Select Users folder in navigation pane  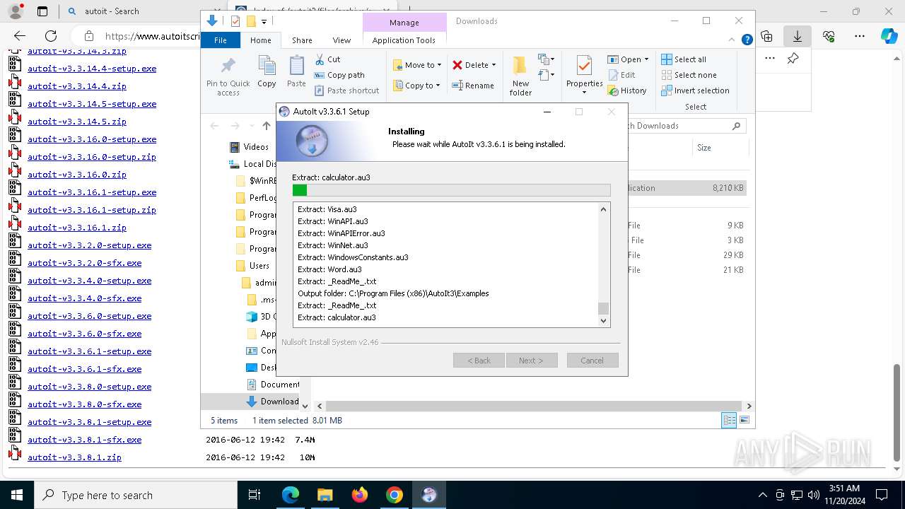[x=252, y=266]
